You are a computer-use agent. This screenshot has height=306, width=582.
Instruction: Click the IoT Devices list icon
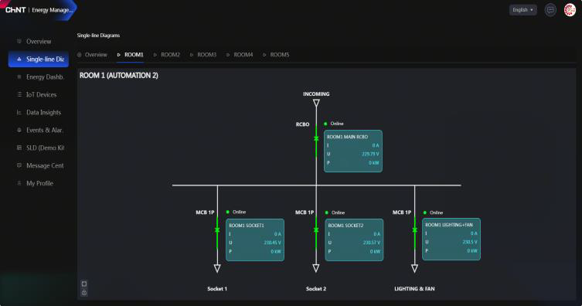pyautogui.click(x=19, y=94)
